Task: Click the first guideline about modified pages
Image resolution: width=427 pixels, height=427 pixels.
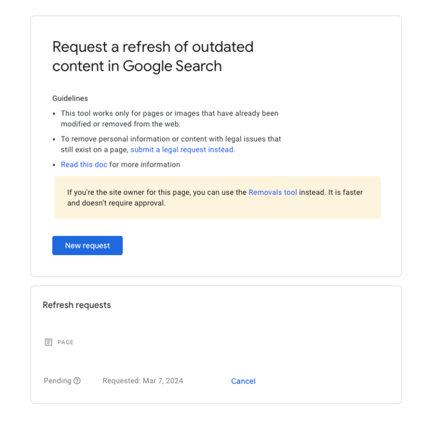Action: point(169,113)
